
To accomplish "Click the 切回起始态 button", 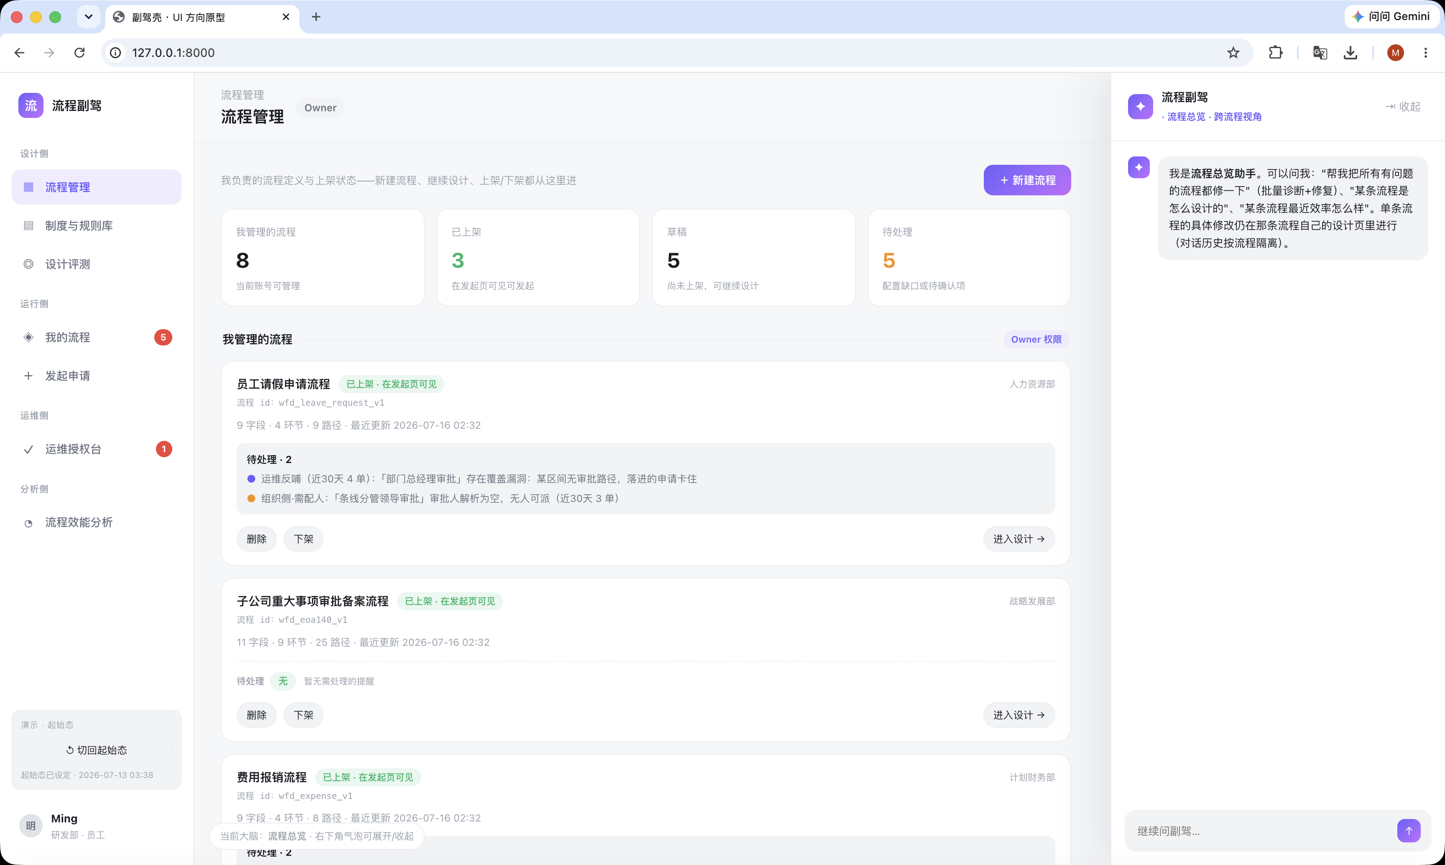I will (x=97, y=750).
